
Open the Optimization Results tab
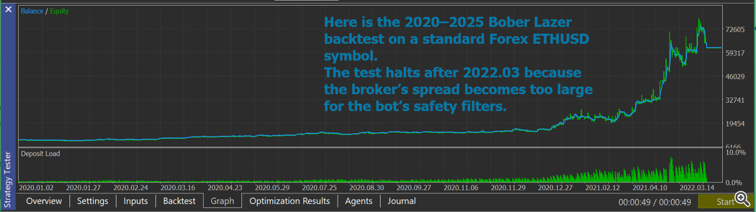tap(289, 201)
